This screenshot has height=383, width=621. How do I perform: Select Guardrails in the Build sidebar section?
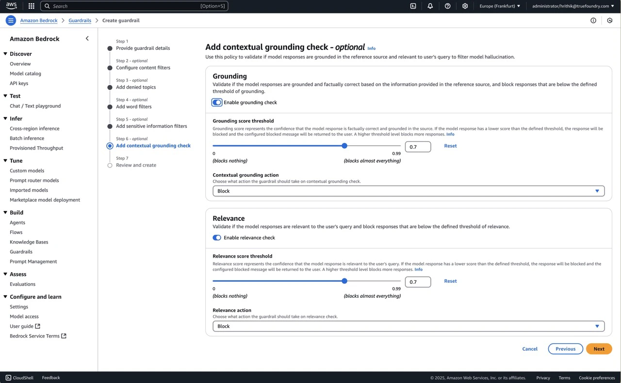click(x=21, y=251)
